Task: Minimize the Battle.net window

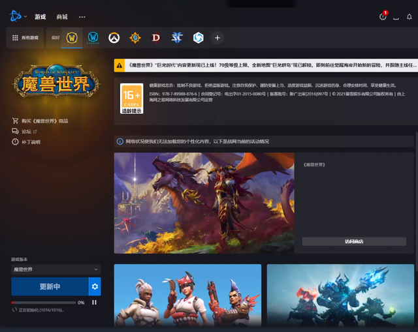Action: 396,18
